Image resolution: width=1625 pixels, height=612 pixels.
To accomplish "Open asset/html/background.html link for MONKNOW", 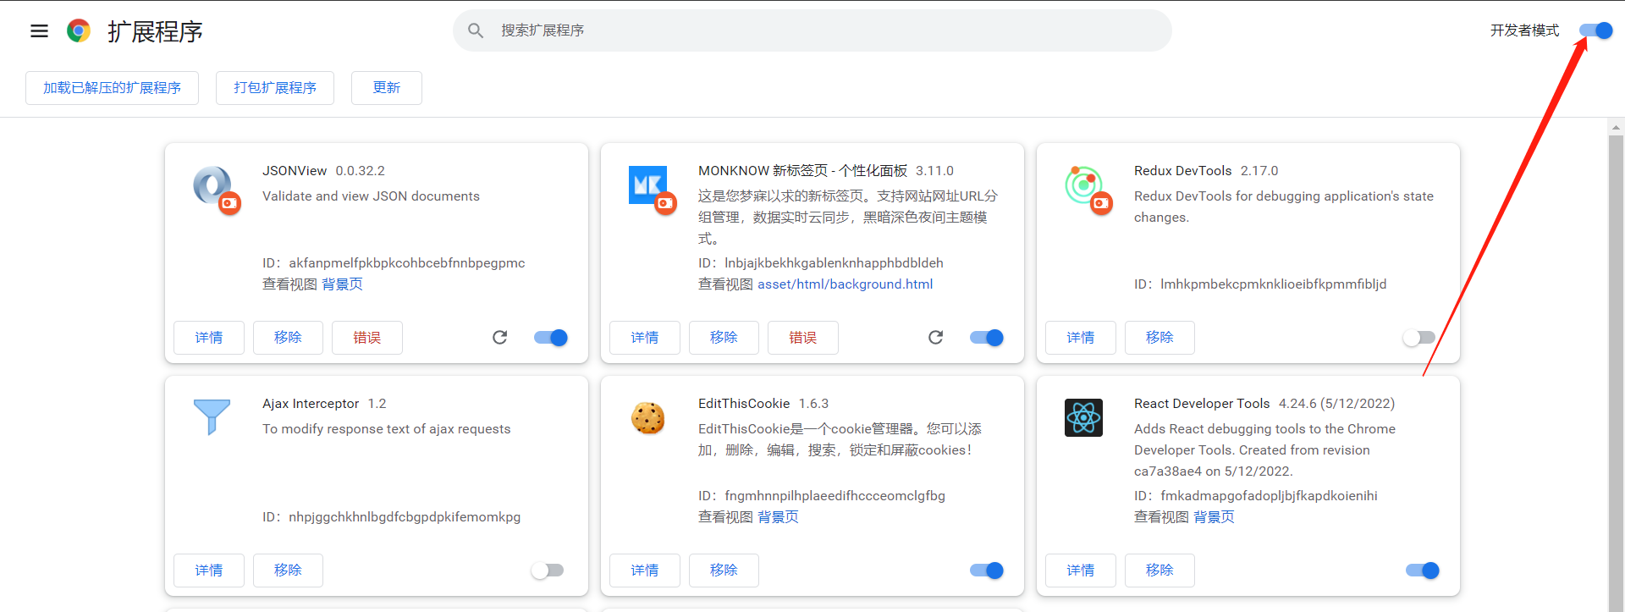I will tap(846, 284).
